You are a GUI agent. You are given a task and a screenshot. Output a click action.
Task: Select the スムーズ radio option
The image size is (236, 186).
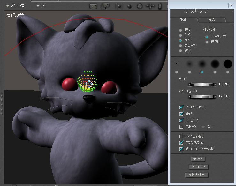(180, 46)
